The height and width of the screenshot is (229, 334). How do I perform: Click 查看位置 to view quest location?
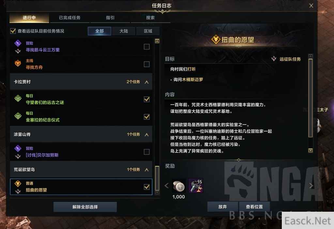coord(254,206)
